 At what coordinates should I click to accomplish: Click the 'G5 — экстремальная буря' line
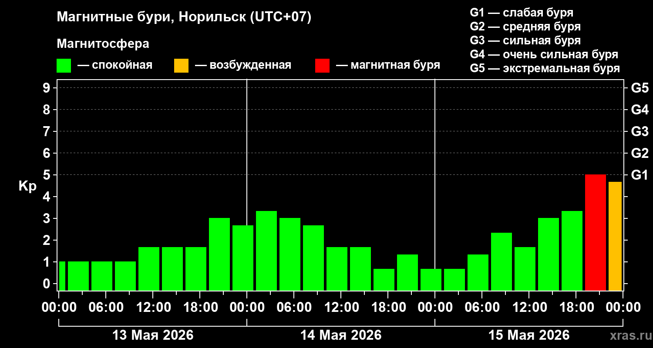tap(545, 69)
